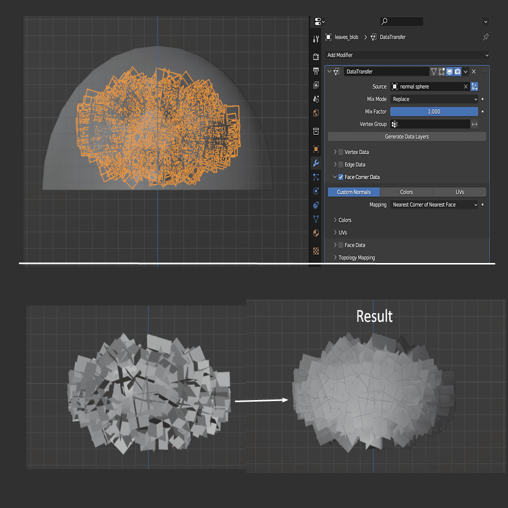Open the Material properties tab
This screenshot has height=508, width=508.
pos(316,233)
